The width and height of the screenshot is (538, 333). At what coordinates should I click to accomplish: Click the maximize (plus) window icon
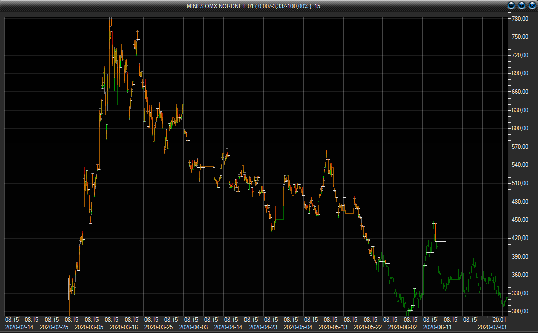click(522, 6)
